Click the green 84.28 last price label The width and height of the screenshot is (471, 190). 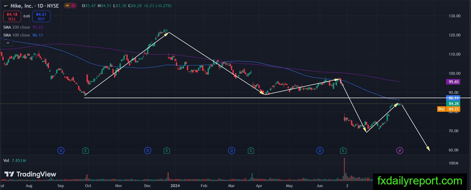tap(453, 104)
